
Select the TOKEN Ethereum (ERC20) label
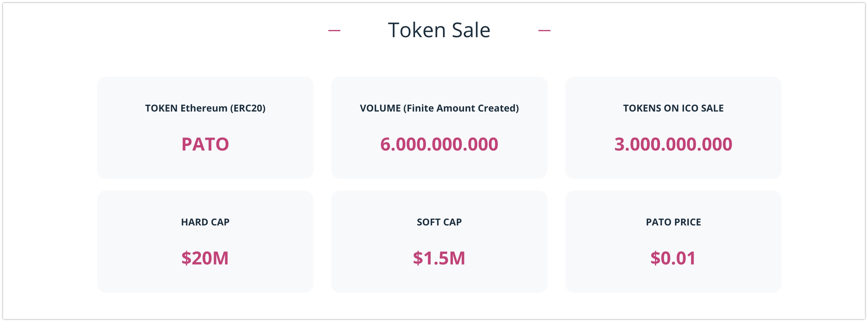pyautogui.click(x=205, y=108)
